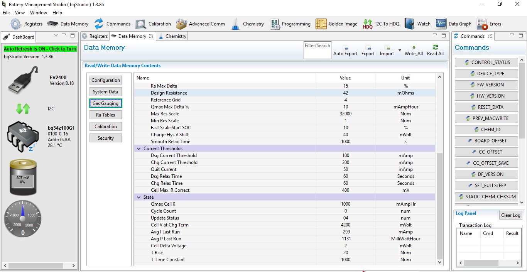Open the Calibration magnifier toolbar icon
Screen dimensions: 527x272
tap(140, 24)
